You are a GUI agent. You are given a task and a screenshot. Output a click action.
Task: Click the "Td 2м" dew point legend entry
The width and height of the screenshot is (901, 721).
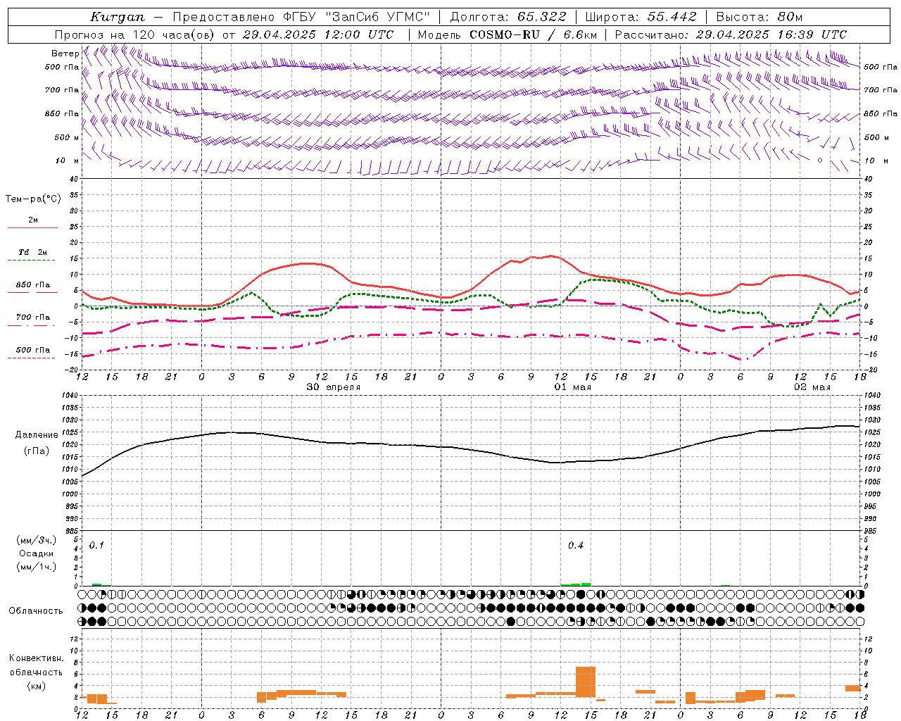(x=33, y=252)
